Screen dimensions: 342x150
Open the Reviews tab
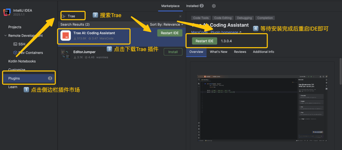(x=240, y=52)
